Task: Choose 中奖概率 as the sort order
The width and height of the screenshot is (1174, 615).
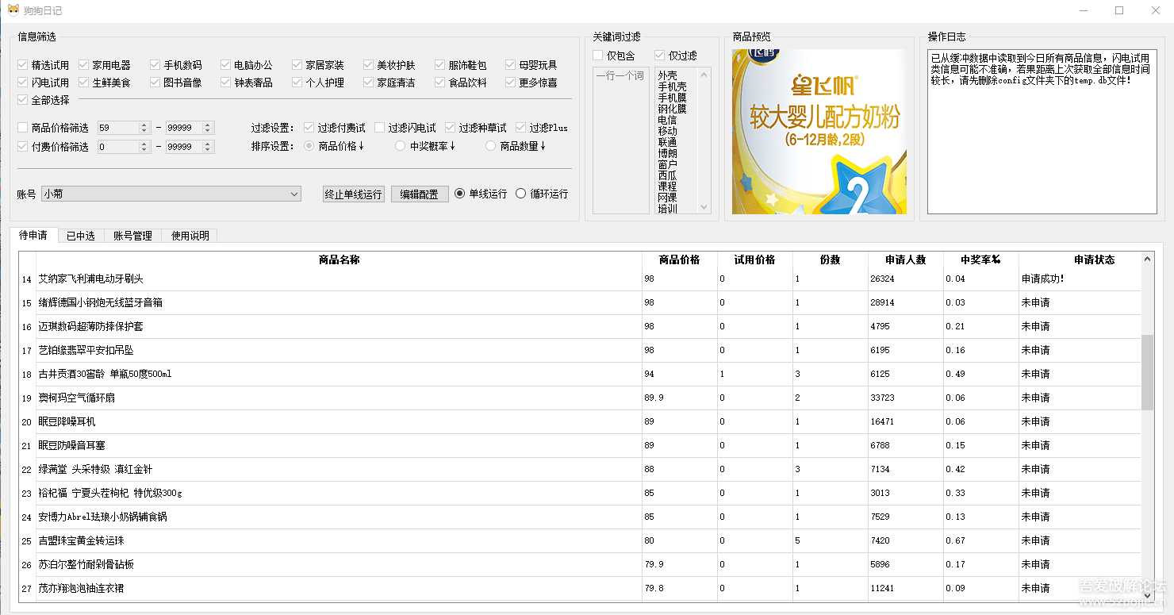Action: [399, 146]
